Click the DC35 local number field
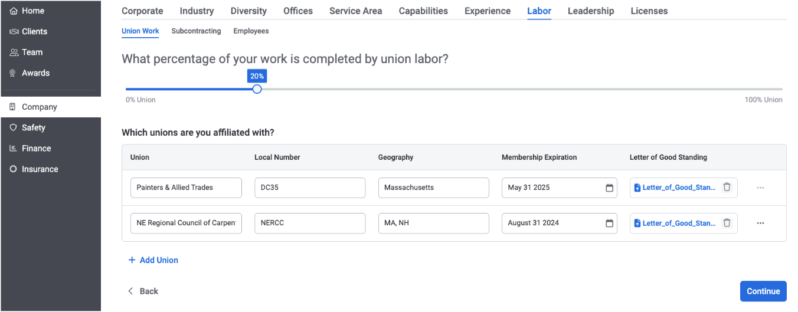Viewport: 798px width, 312px height. [x=309, y=188]
